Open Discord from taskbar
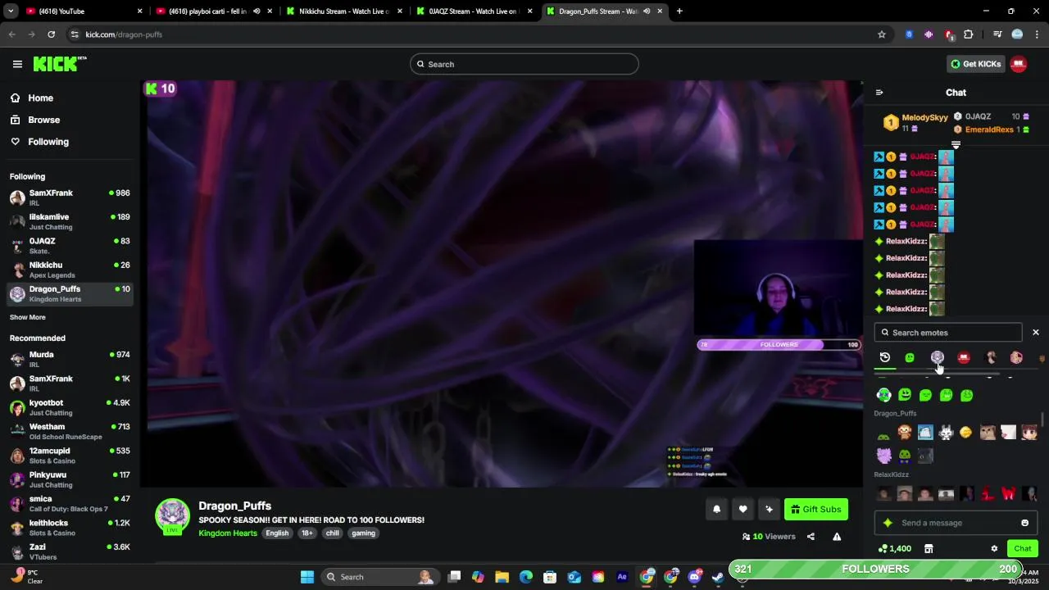The width and height of the screenshot is (1049, 590). (695, 577)
